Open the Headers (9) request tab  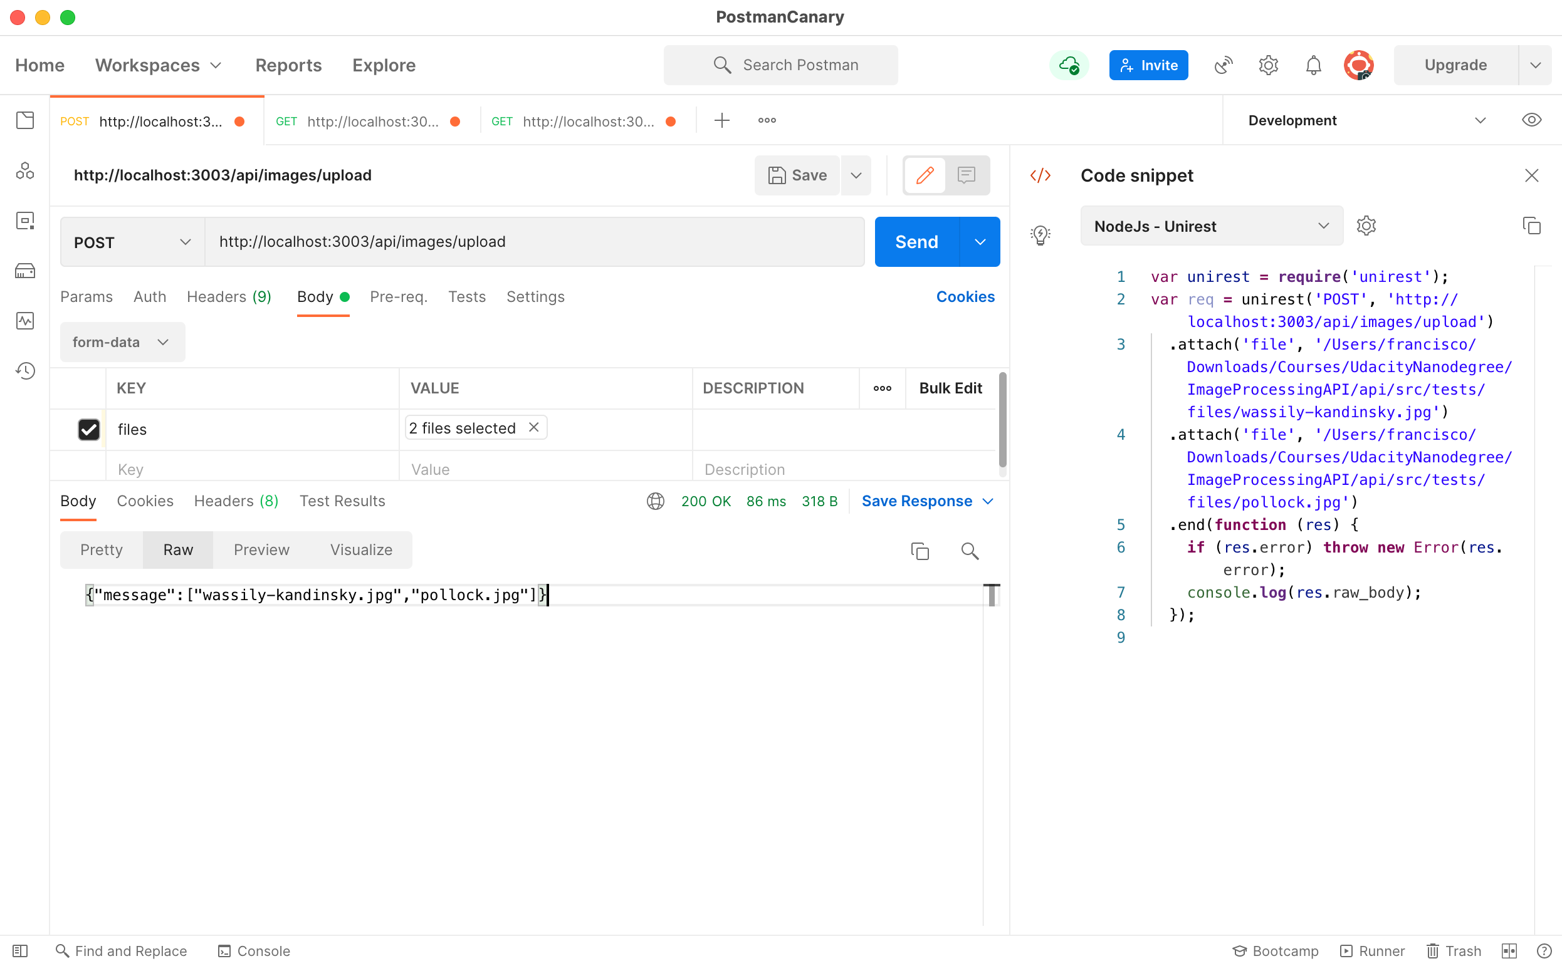(x=229, y=297)
